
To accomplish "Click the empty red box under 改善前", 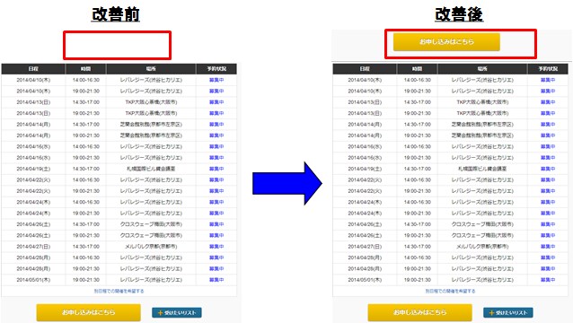I will pyautogui.click(x=117, y=45).
